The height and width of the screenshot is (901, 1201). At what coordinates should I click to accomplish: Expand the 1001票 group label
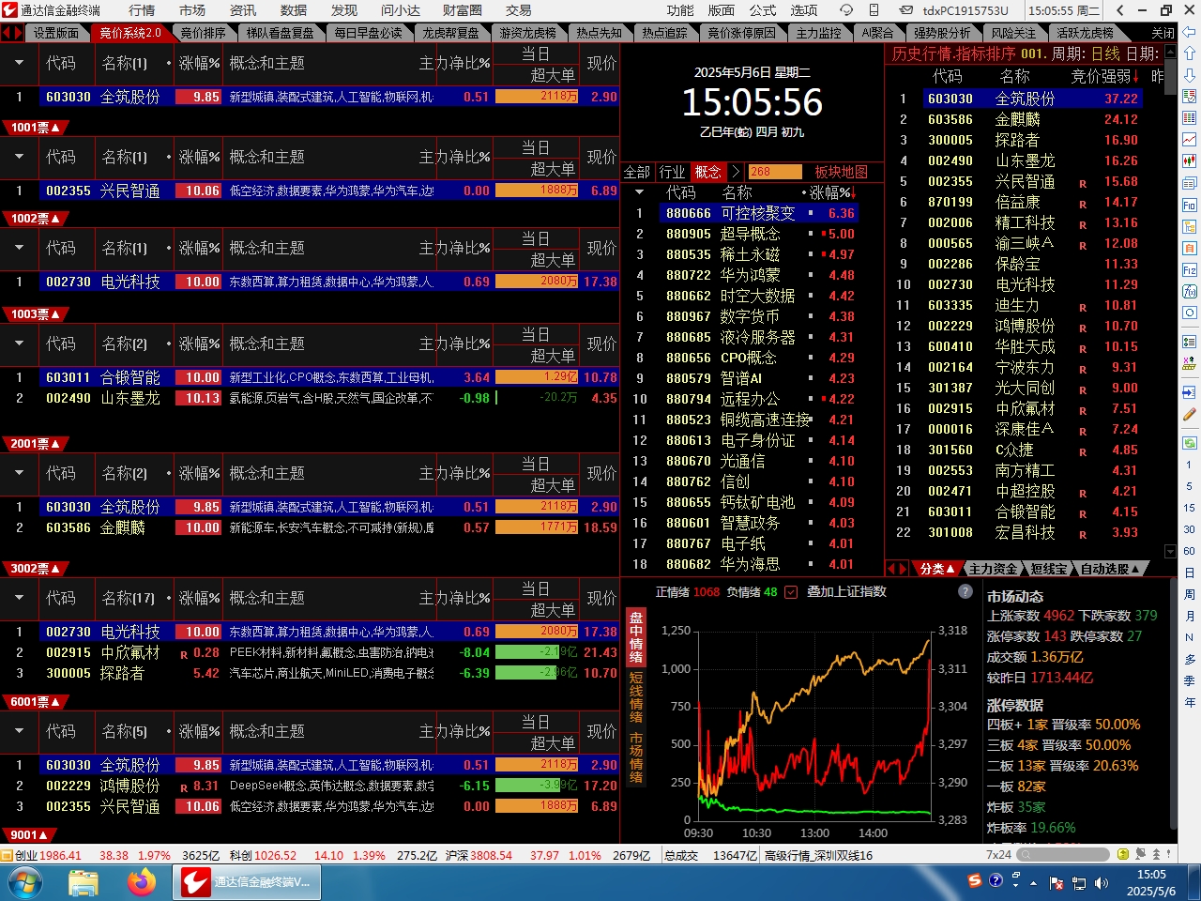[36, 128]
